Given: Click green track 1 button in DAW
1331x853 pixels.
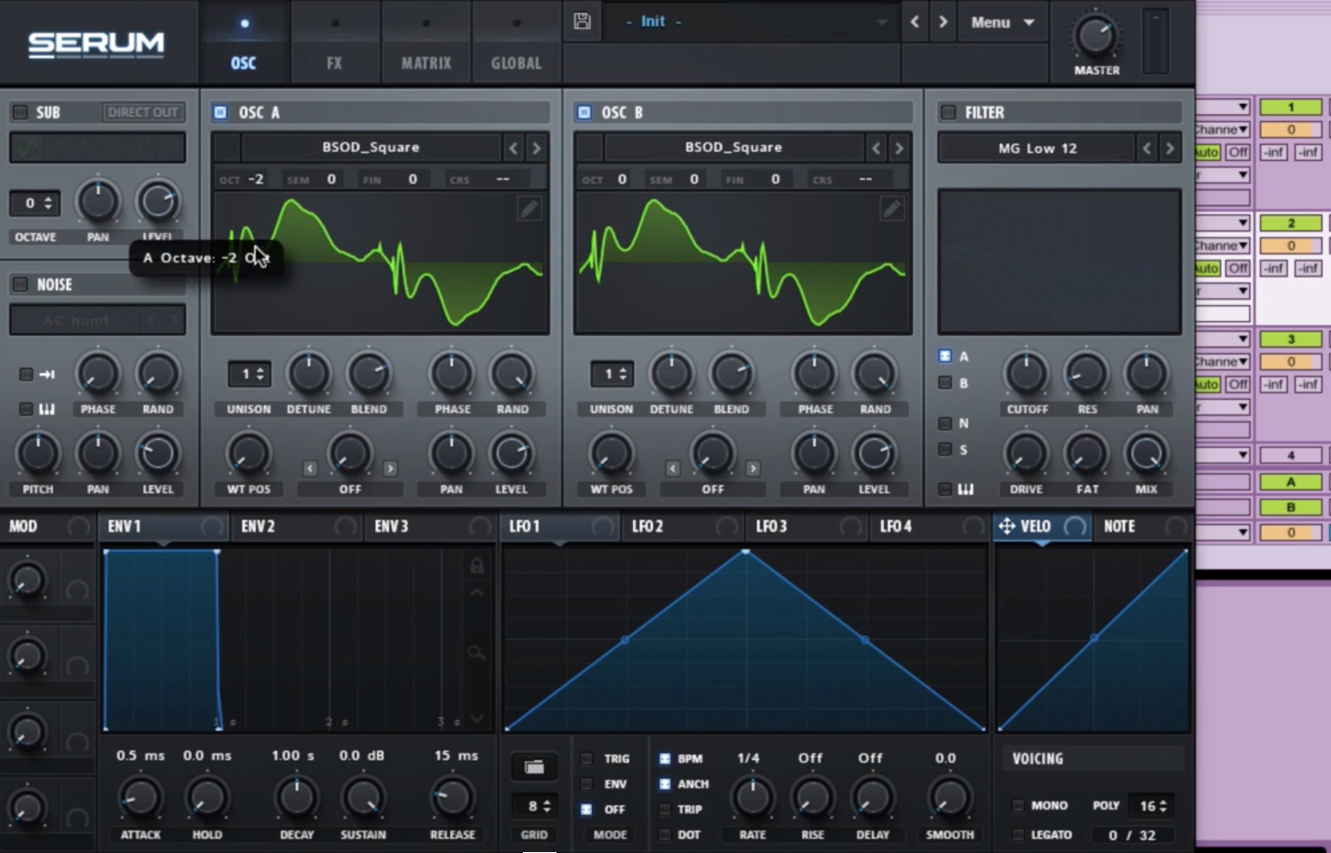Looking at the screenshot, I should click(1291, 108).
